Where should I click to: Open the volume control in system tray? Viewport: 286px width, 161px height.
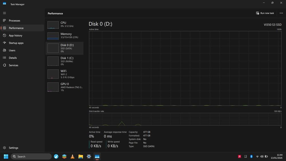point(262,156)
